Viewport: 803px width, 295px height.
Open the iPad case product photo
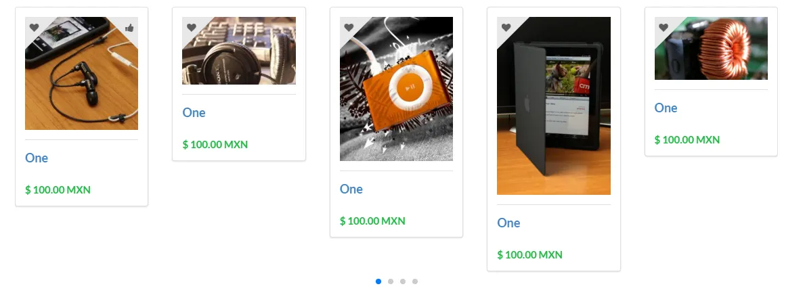[x=554, y=106]
